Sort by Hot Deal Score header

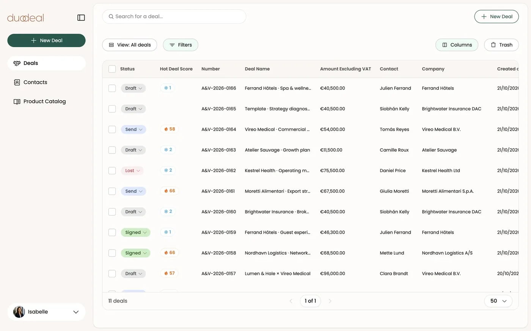coord(176,69)
